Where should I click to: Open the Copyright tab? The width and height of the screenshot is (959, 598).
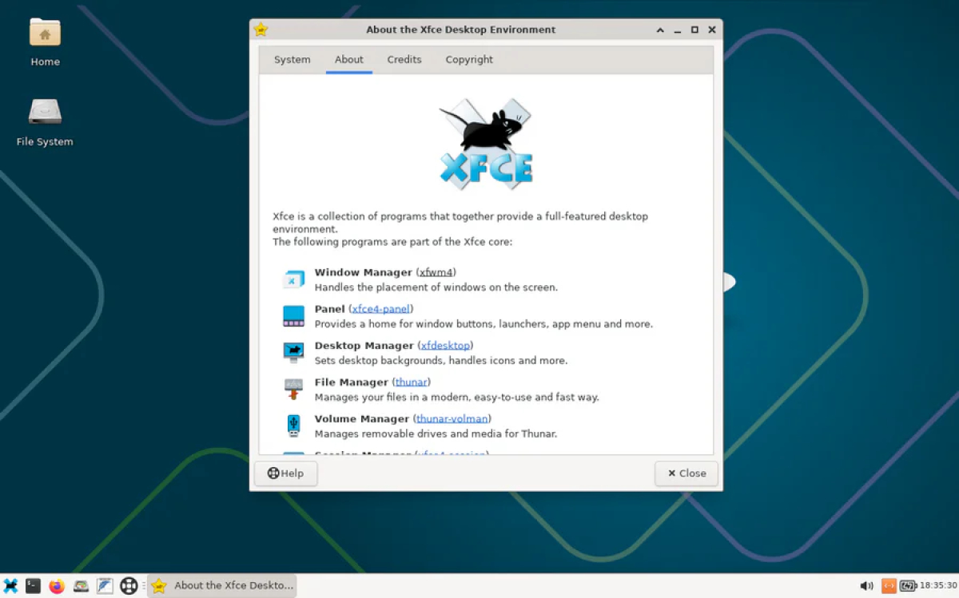pos(469,60)
